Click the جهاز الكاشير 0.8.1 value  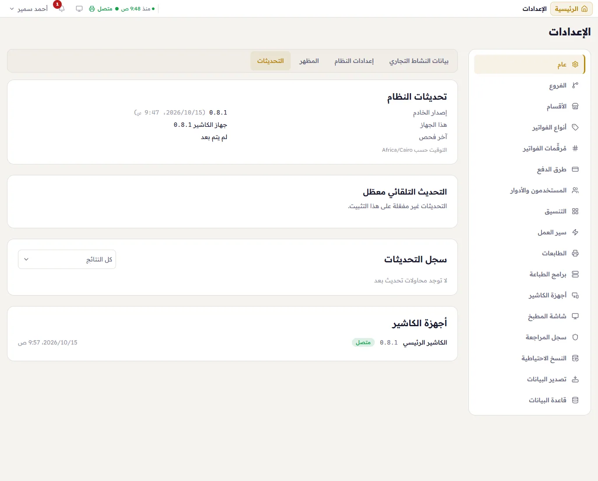pos(201,125)
